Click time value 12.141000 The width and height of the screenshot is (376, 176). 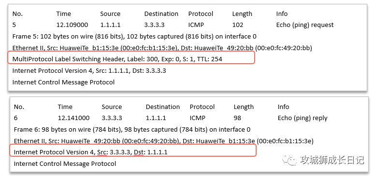point(73,118)
